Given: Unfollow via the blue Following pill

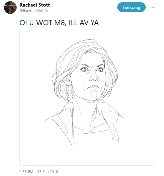Looking at the screenshot, I should (x=131, y=7).
